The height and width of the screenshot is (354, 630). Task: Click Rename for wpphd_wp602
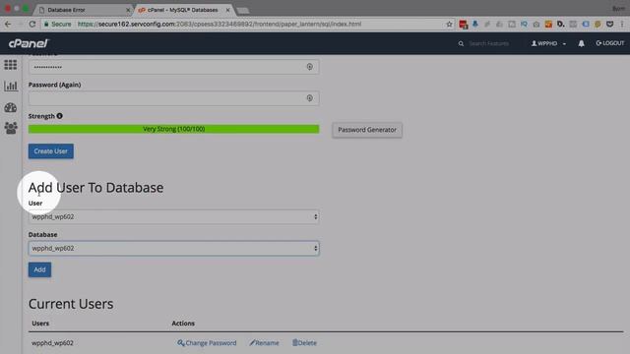(x=264, y=343)
